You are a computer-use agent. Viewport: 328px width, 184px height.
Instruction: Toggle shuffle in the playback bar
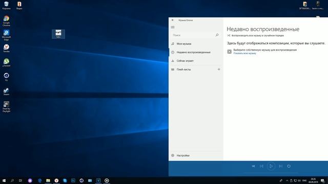(253, 166)
